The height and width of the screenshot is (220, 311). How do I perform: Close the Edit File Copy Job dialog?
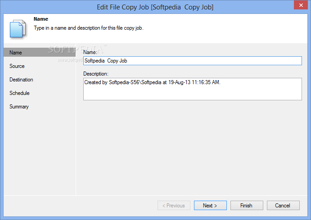[x=301, y=5]
